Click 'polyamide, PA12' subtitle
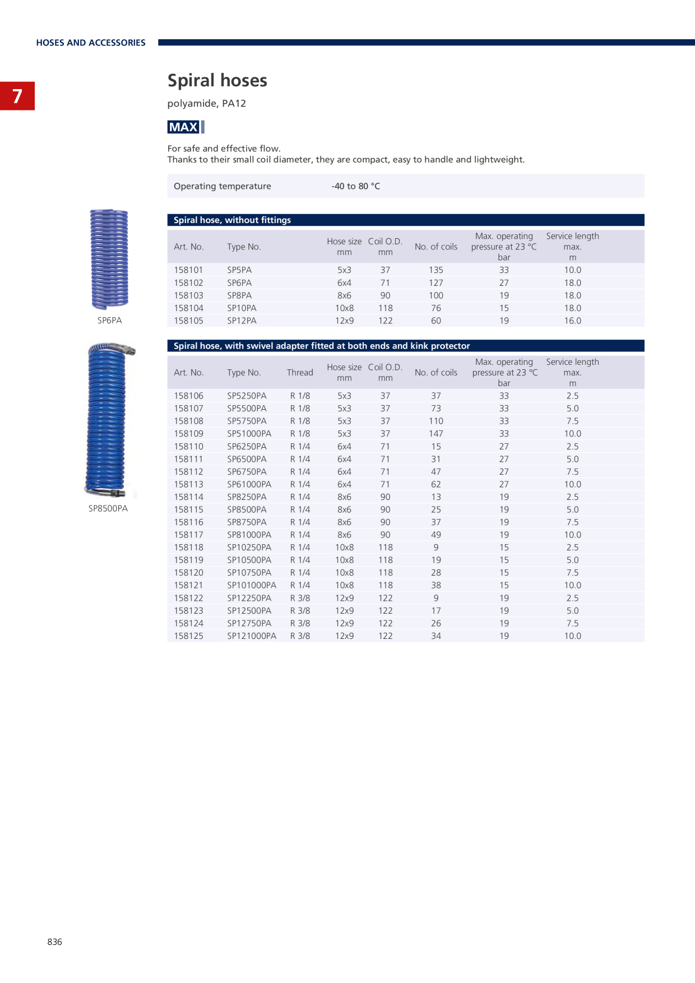Screen dimensions: 695x983 click(x=207, y=104)
